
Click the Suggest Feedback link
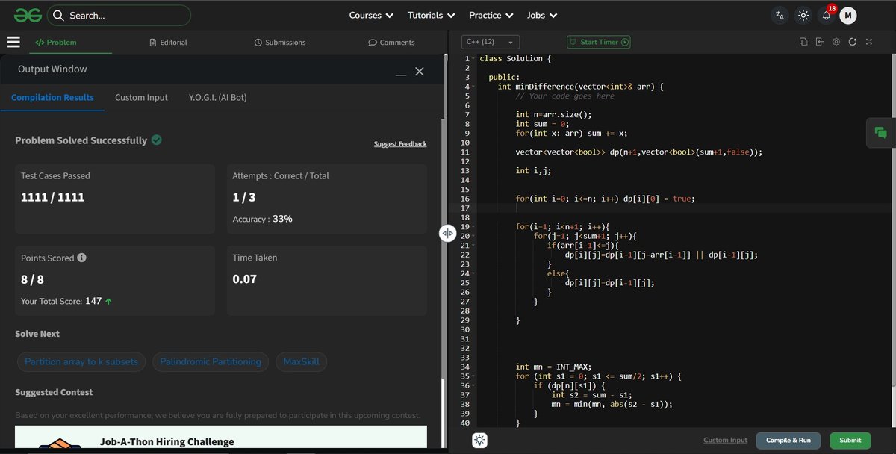(x=400, y=144)
